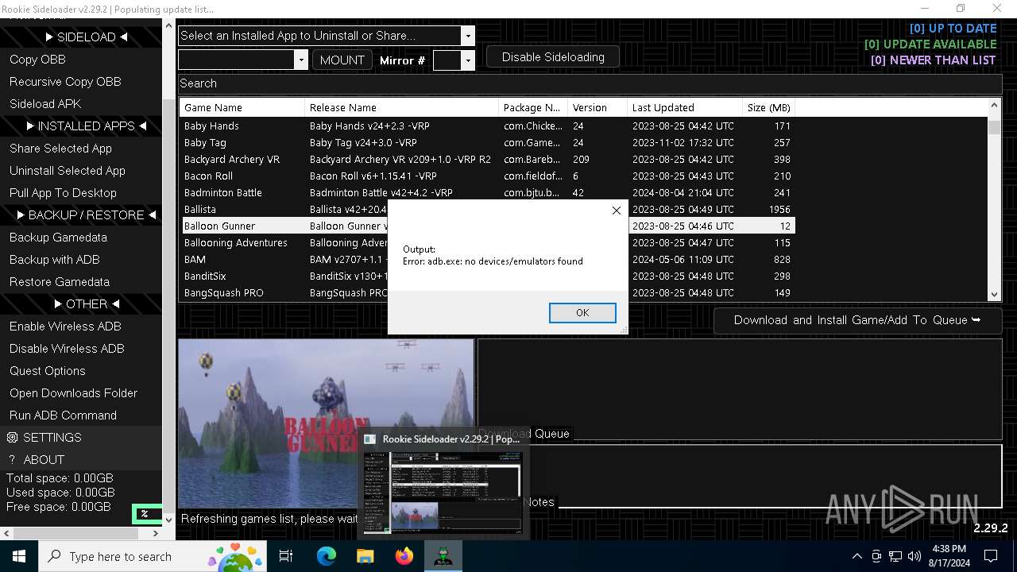The height and width of the screenshot is (572, 1017).
Task: Click Uninstall Selected App
Action: point(68,171)
